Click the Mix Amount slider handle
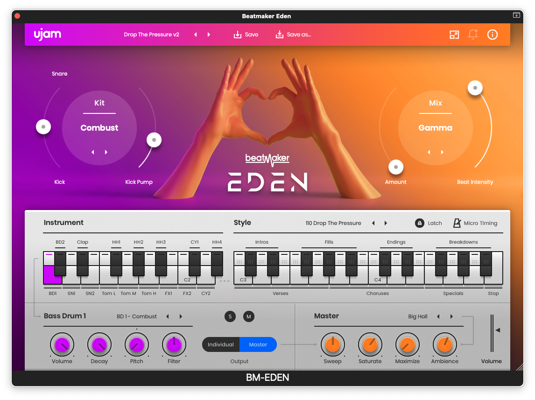This screenshot has width=535, height=400. click(396, 167)
